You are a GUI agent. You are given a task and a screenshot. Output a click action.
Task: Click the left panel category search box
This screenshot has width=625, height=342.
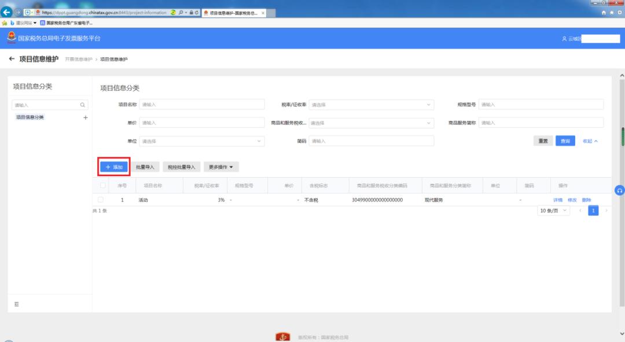coord(49,105)
